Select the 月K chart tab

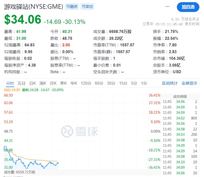pos(53,83)
